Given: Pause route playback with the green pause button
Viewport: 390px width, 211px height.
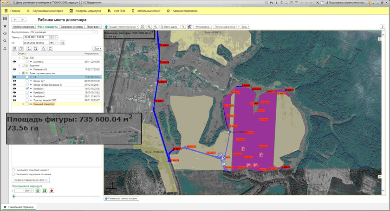Looking at the screenshot, I should pyautogui.click(x=45, y=190).
